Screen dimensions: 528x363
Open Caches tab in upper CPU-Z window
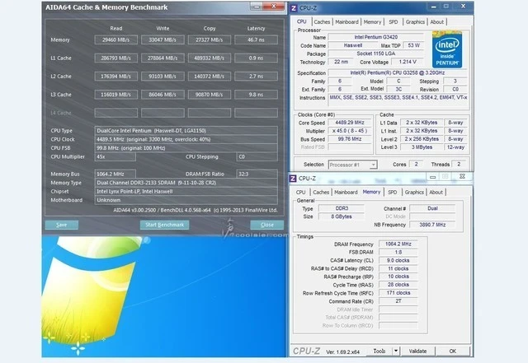[322, 22]
